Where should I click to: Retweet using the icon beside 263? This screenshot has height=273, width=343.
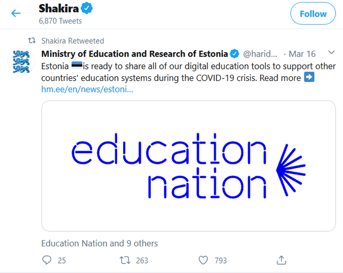click(x=125, y=260)
